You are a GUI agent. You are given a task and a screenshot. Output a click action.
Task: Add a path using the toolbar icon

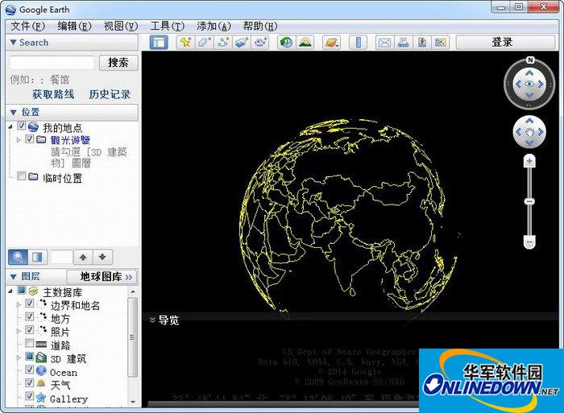[x=223, y=43]
